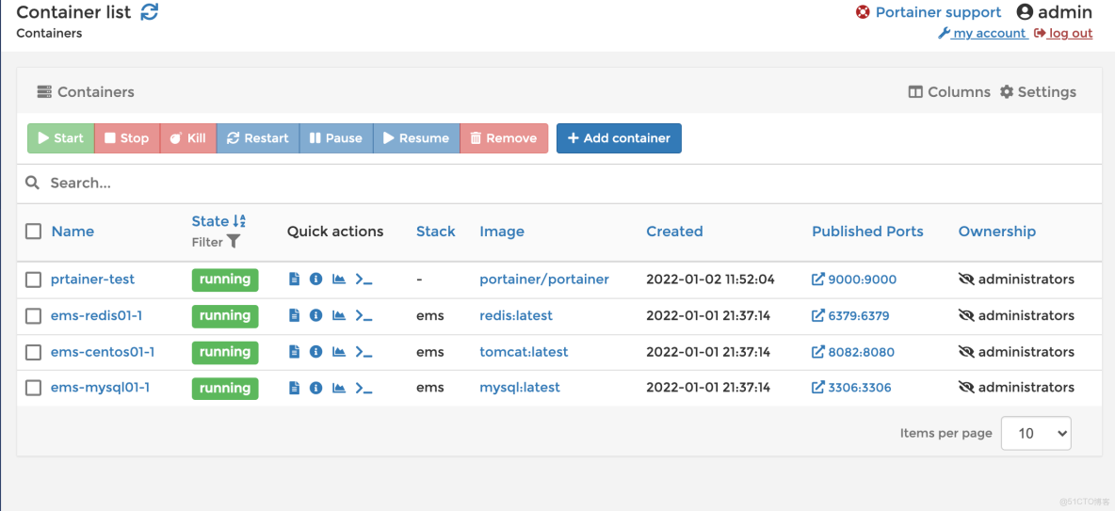1115x511 pixels.
Task: Sort by Ownership column header
Action: pos(997,231)
